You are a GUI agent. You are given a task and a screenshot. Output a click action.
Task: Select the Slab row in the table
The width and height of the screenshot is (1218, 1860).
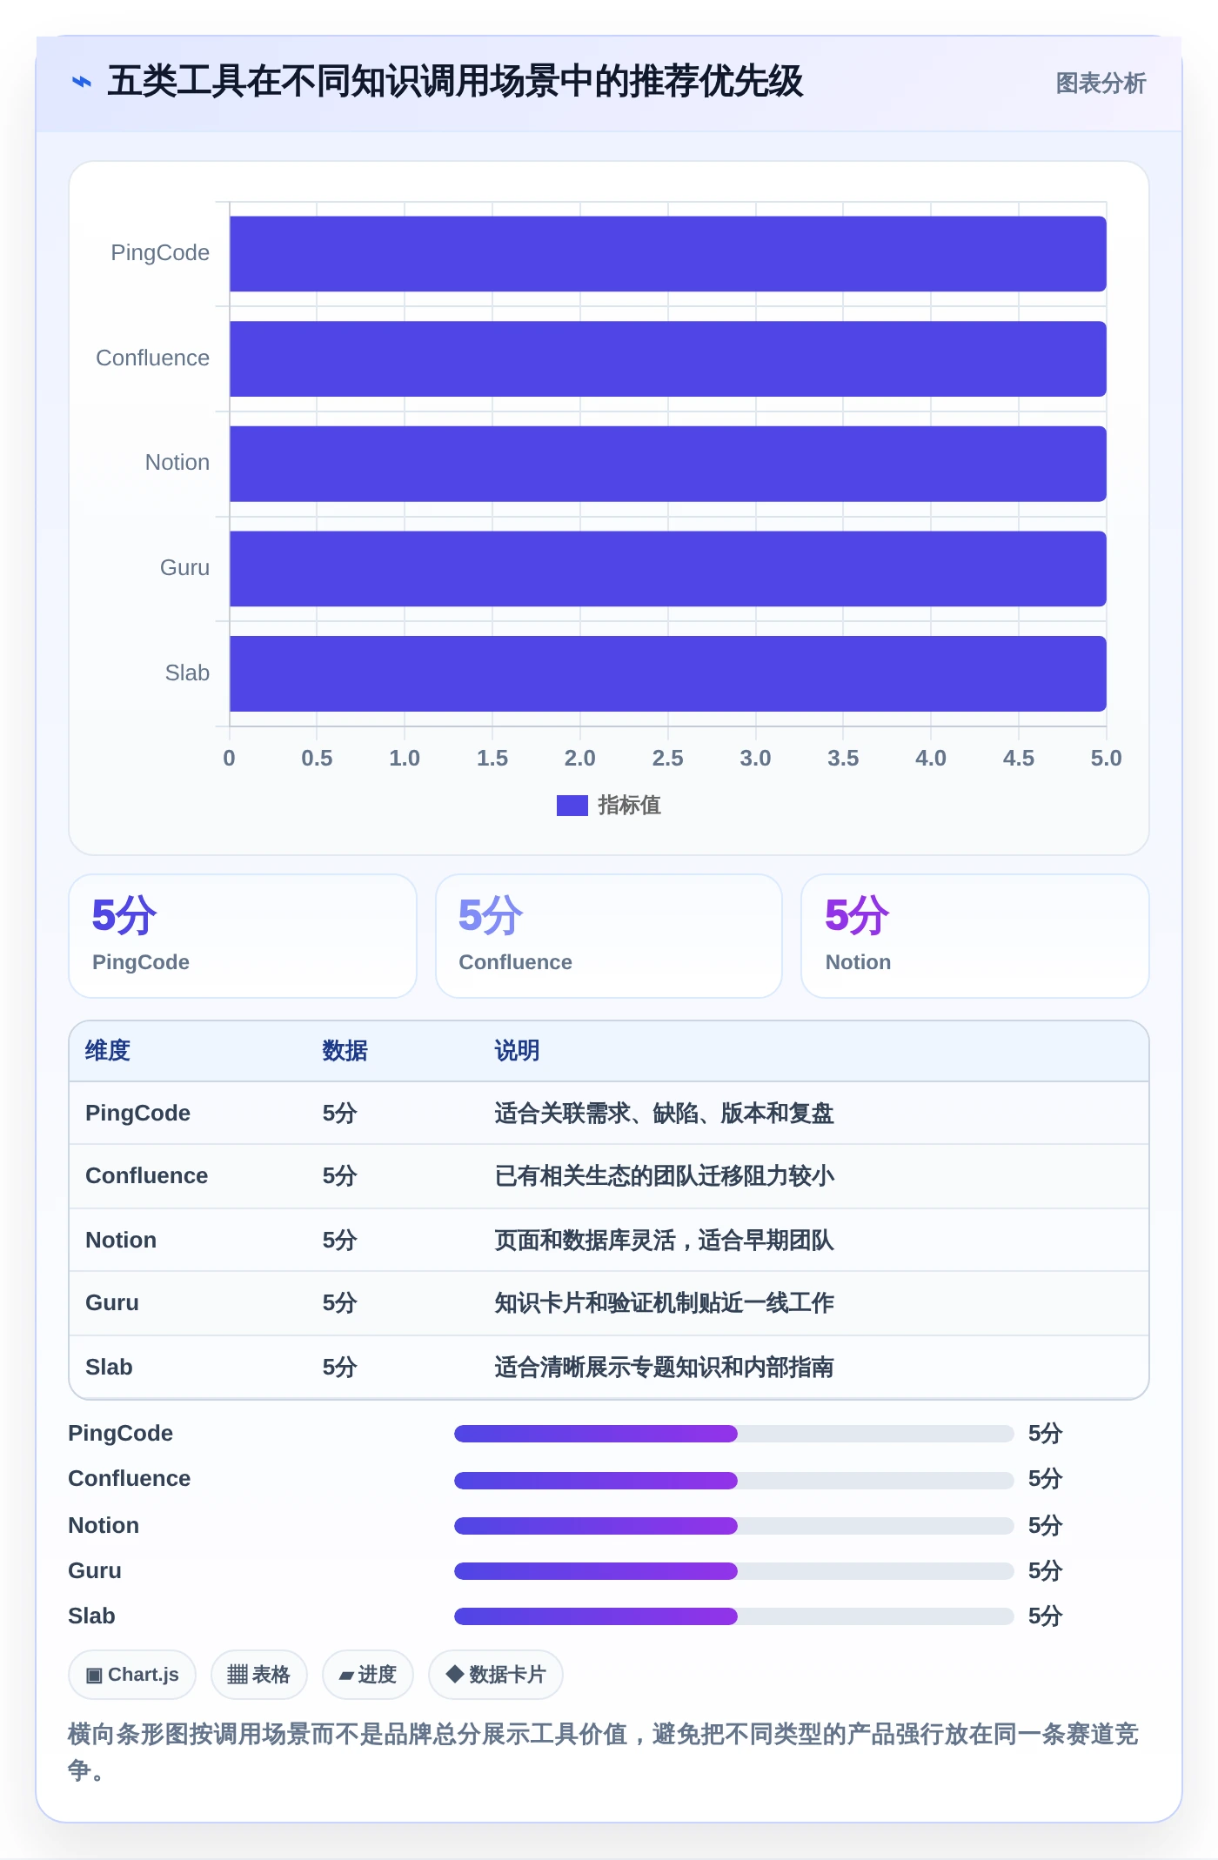click(609, 1367)
